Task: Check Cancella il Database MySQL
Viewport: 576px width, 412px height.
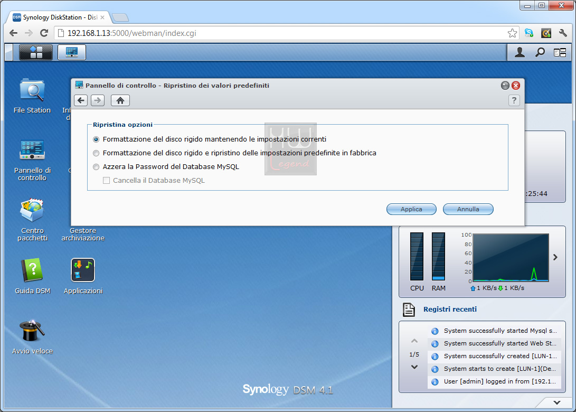Action: click(x=107, y=181)
